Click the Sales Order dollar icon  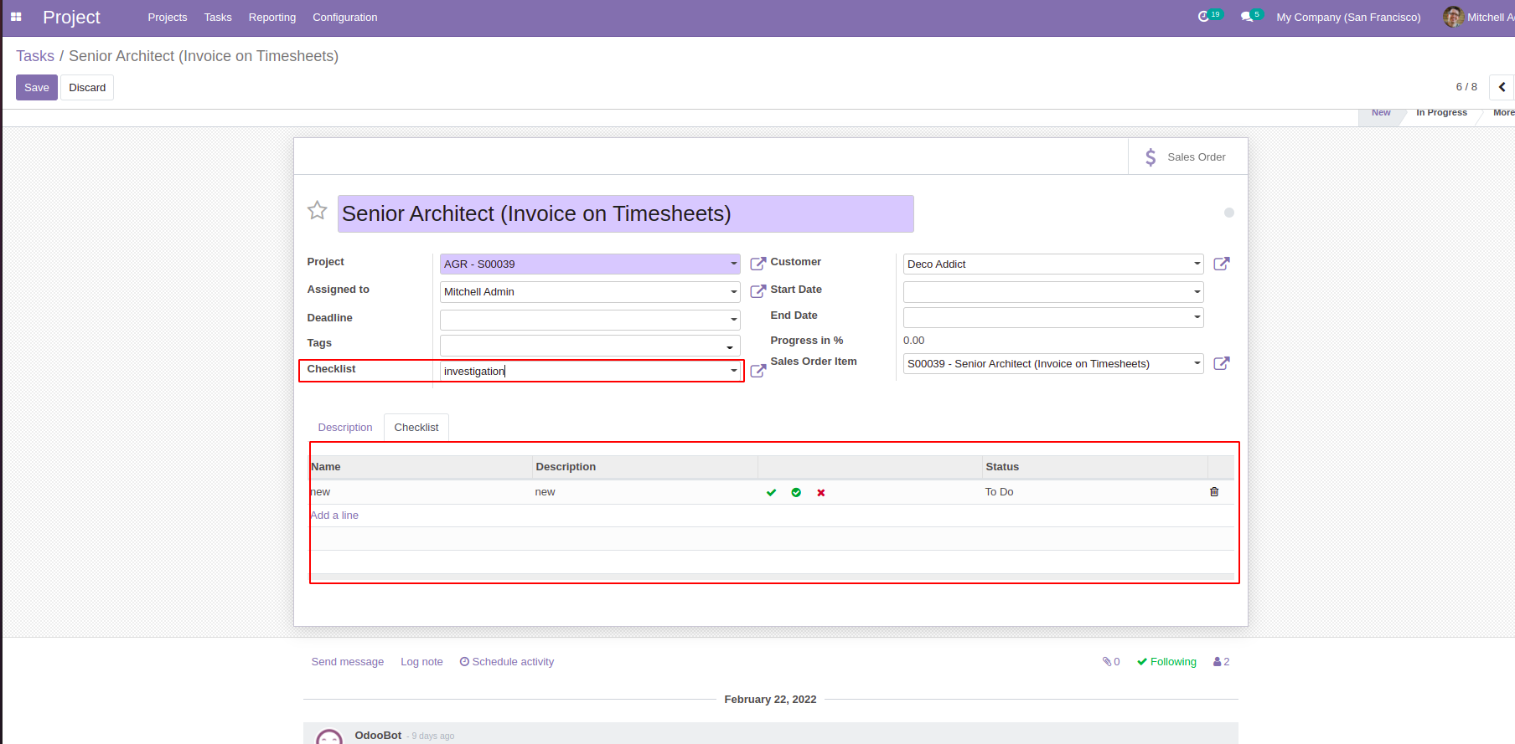point(1150,157)
